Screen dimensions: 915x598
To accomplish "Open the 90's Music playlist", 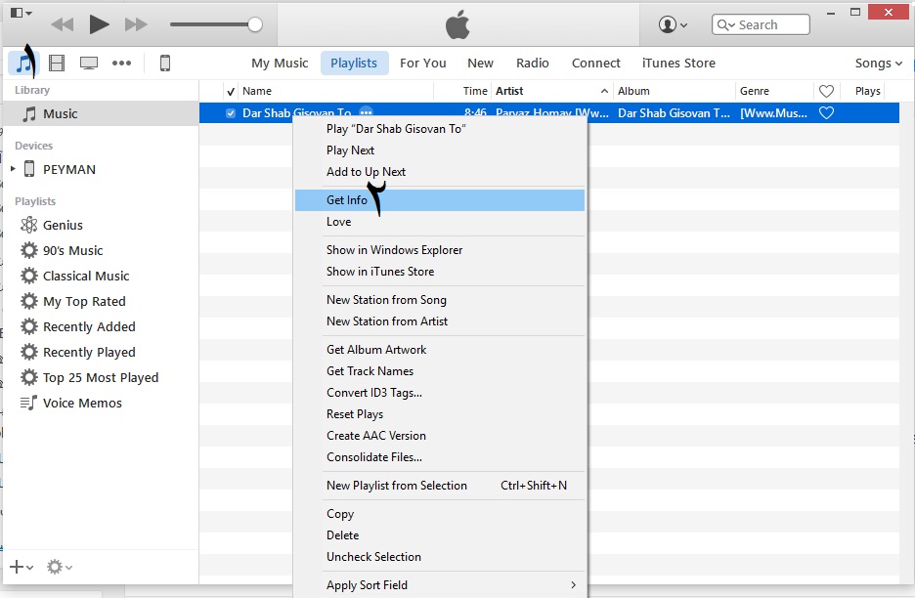I will (x=72, y=251).
